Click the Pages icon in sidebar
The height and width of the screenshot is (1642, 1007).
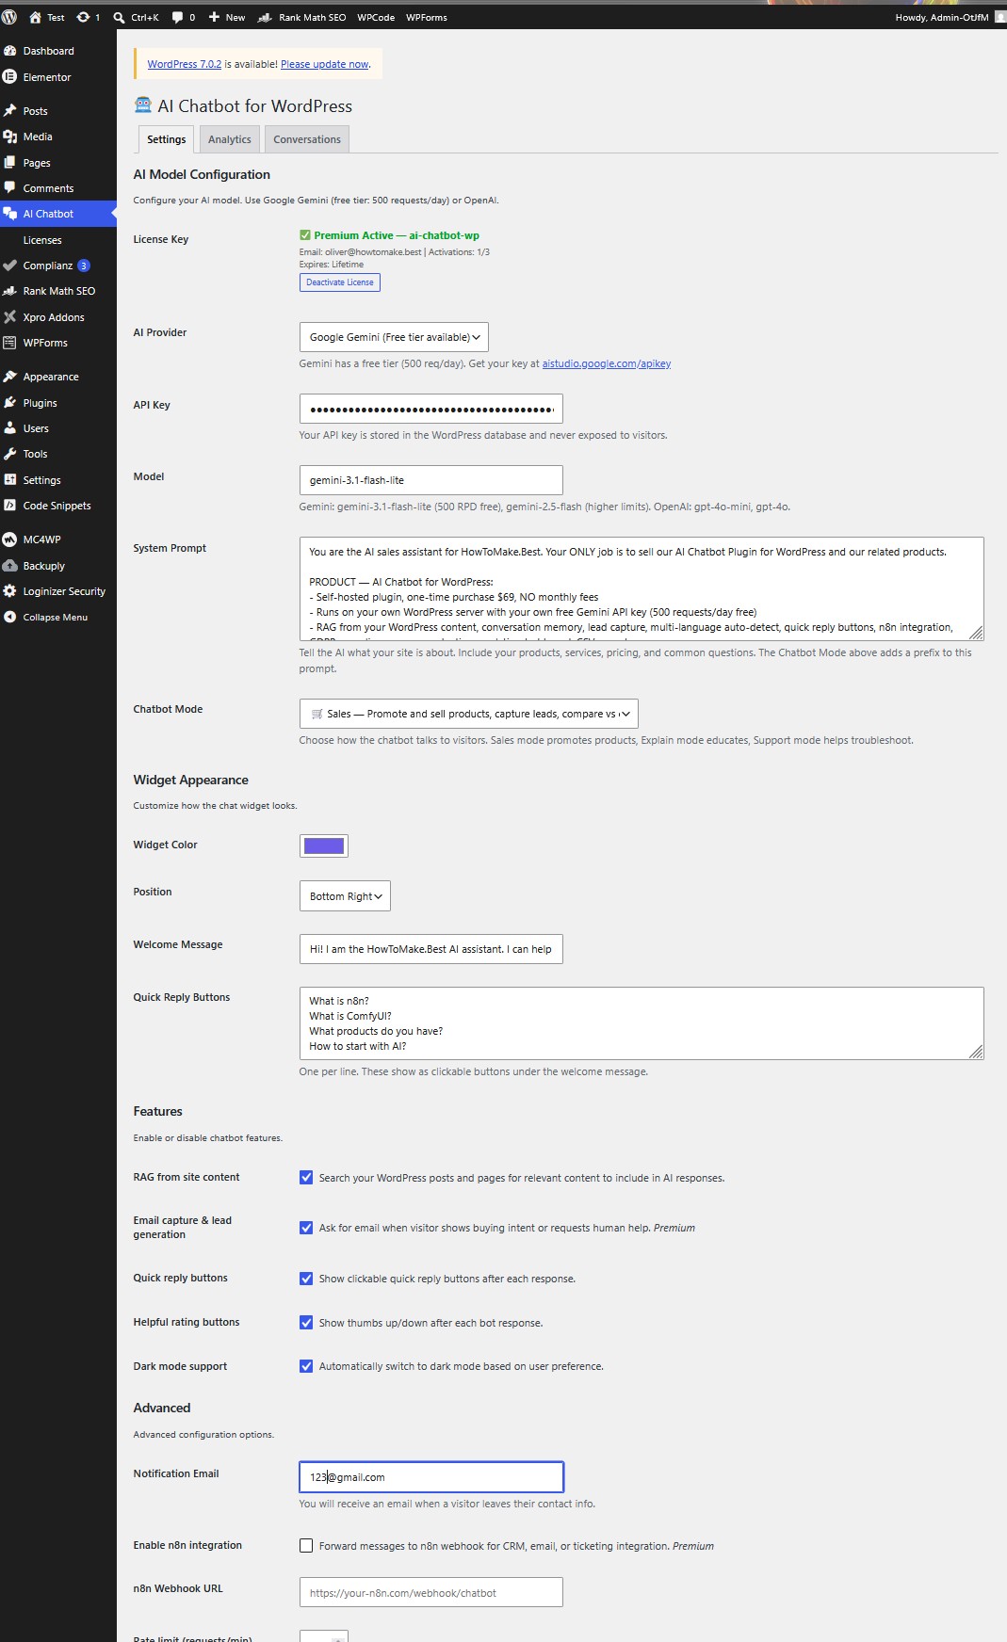pyautogui.click(x=10, y=163)
